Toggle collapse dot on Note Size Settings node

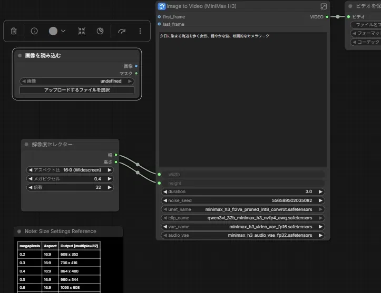click(x=19, y=231)
